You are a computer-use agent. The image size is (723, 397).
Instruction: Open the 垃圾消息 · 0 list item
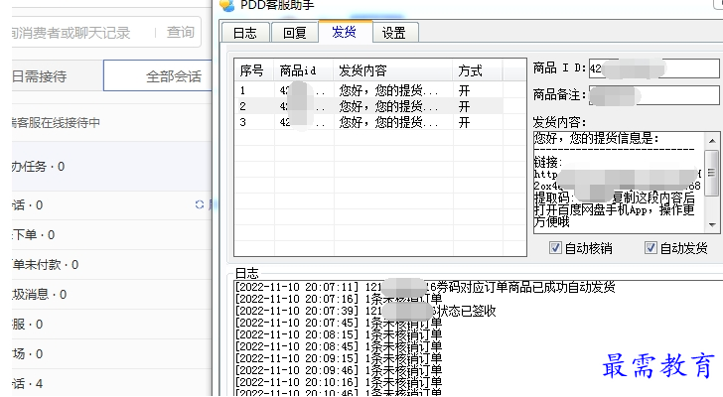tap(111, 295)
